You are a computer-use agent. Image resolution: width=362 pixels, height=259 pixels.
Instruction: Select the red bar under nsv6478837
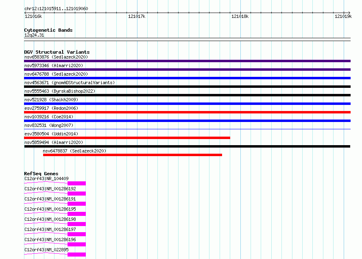coord(133,155)
